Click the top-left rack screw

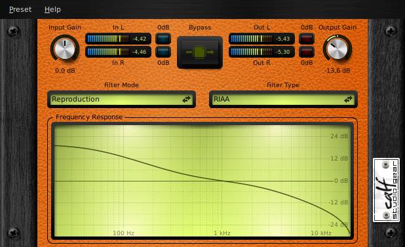tap(13, 31)
